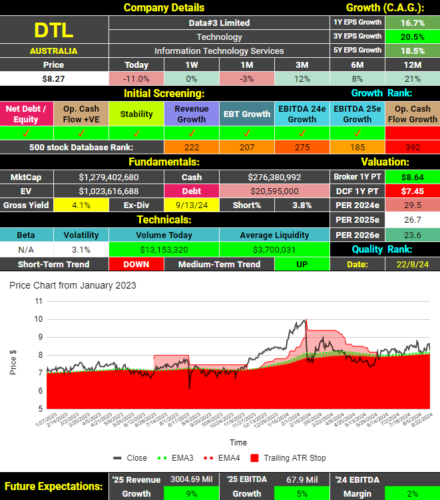Click the checkmark under Net Debt / Equity
The image size is (440, 500).
tap(26, 133)
